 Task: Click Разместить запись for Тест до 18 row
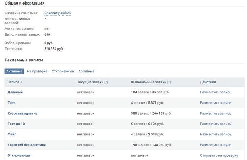pyautogui.click(x=216, y=124)
